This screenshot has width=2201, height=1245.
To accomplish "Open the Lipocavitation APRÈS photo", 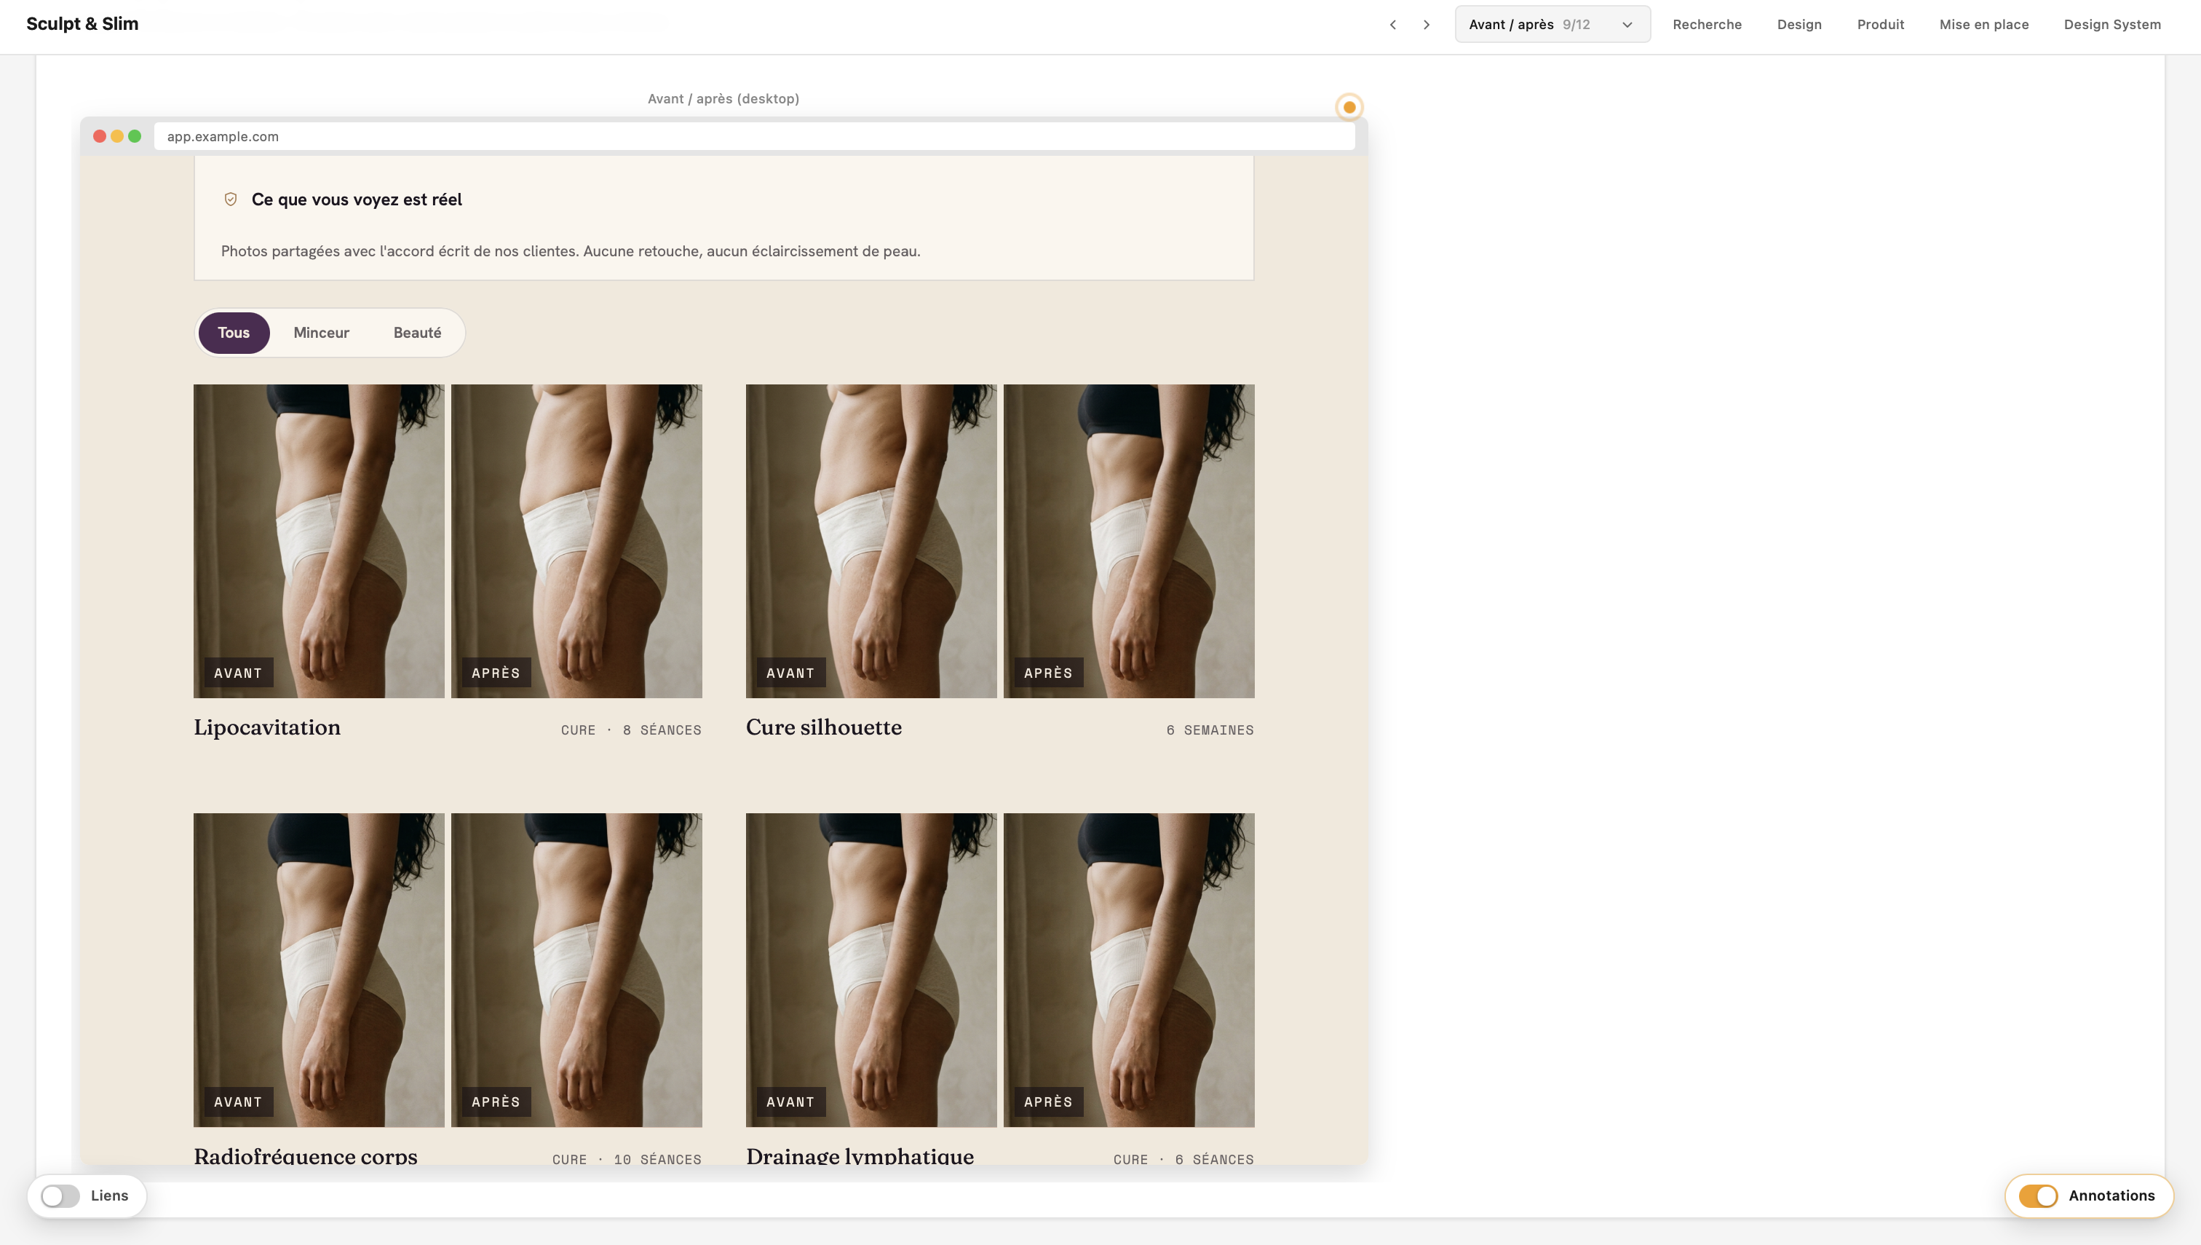I will tap(576, 540).
